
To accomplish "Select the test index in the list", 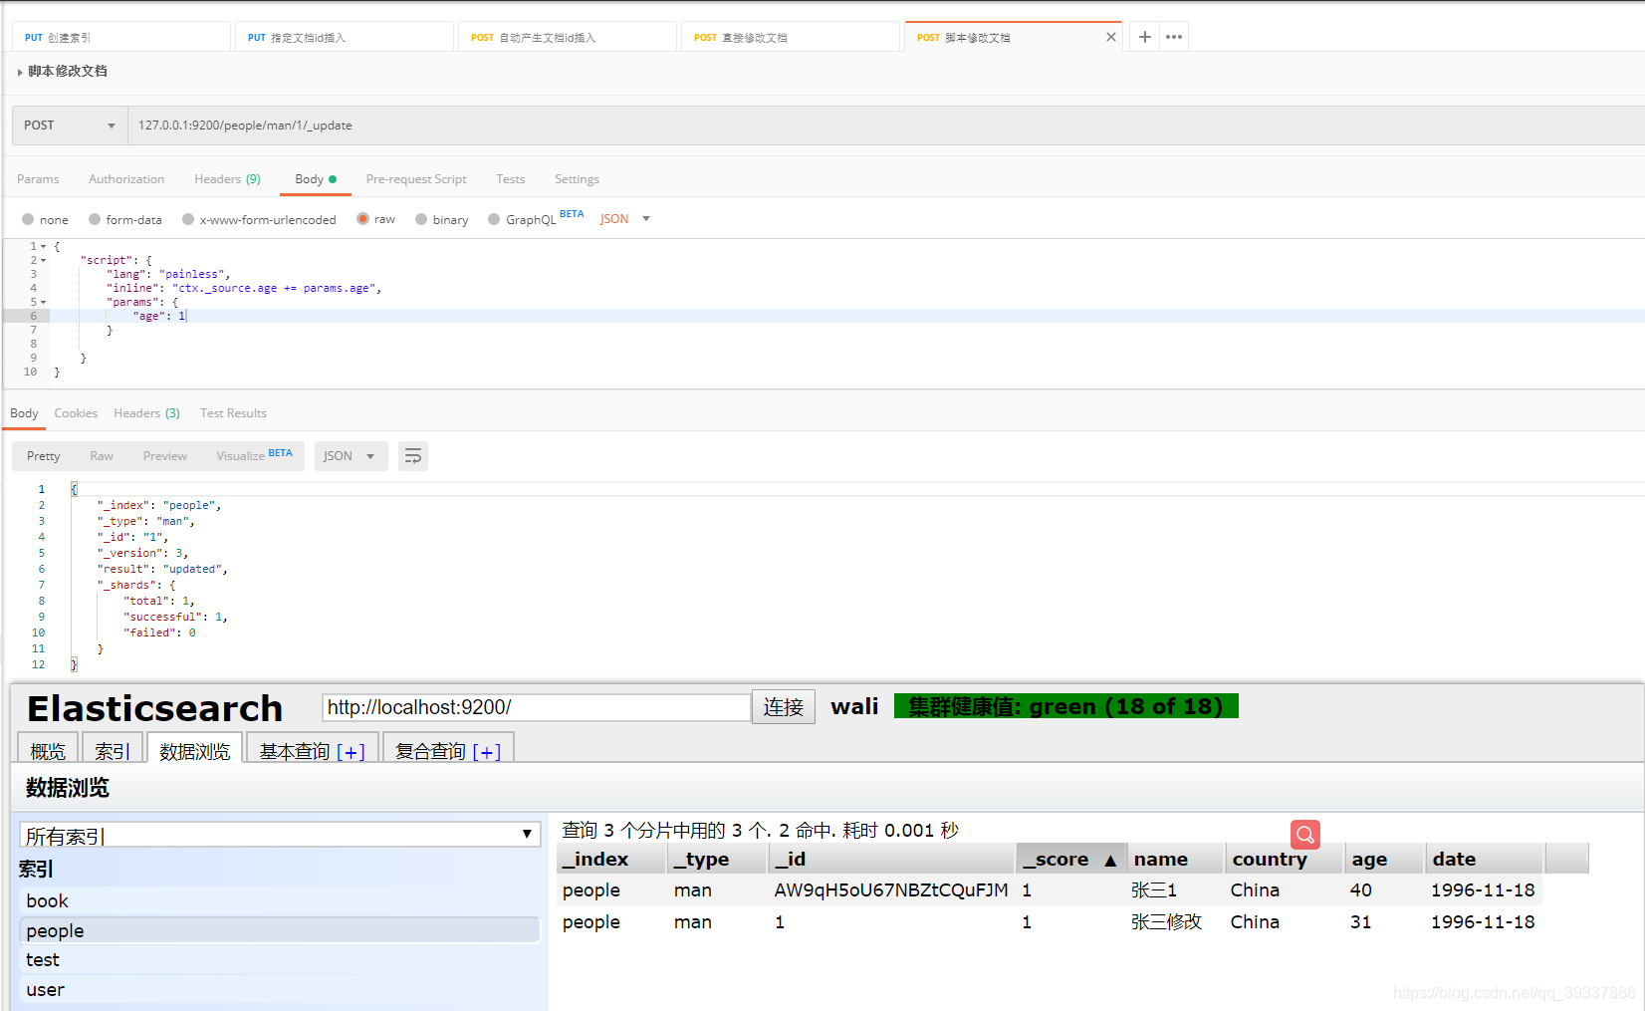I will tap(280, 960).
